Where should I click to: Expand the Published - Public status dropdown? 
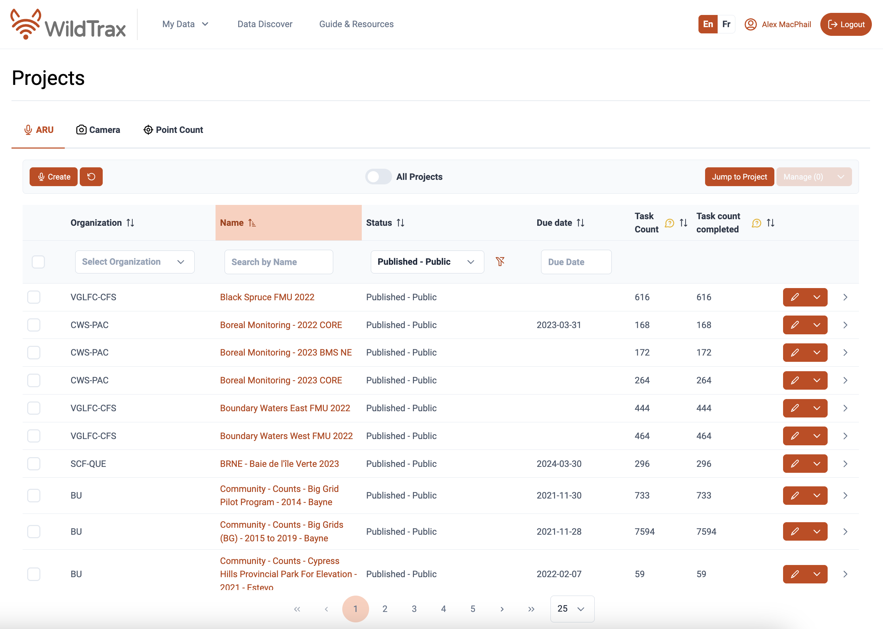tap(427, 262)
